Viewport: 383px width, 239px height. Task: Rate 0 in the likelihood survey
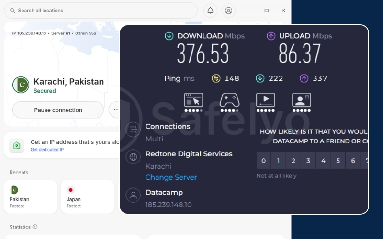pos(263,161)
